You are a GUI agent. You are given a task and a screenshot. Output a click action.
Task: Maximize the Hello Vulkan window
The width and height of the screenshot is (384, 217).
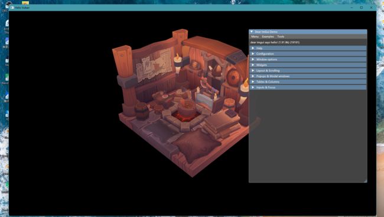point(362,8)
